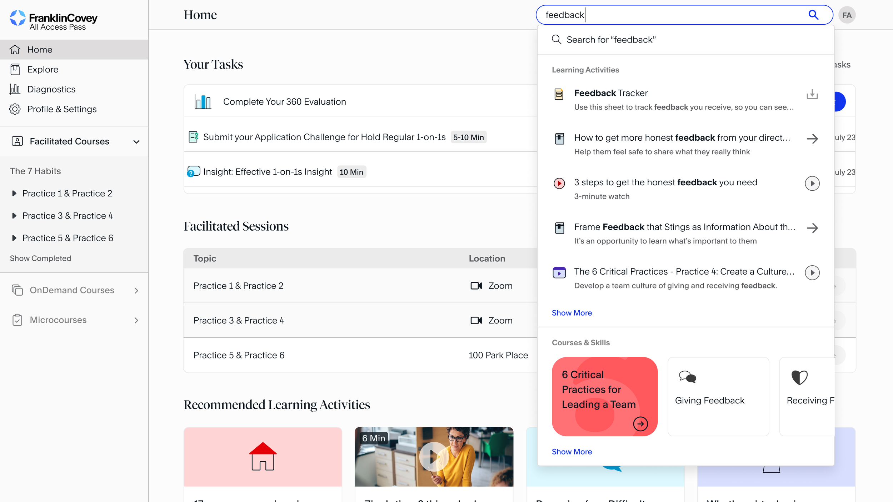The width and height of the screenshot is (893, 502).
Task: Click the chat bubbles icon on Giving Feedback
Action: (x=687, y=377)
